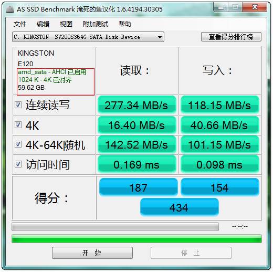Start the benchmark with 开始 button
This screenshot has height=272, width=273.
92,253
